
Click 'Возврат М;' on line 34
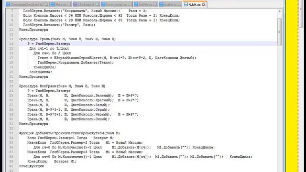pos(103,138)
